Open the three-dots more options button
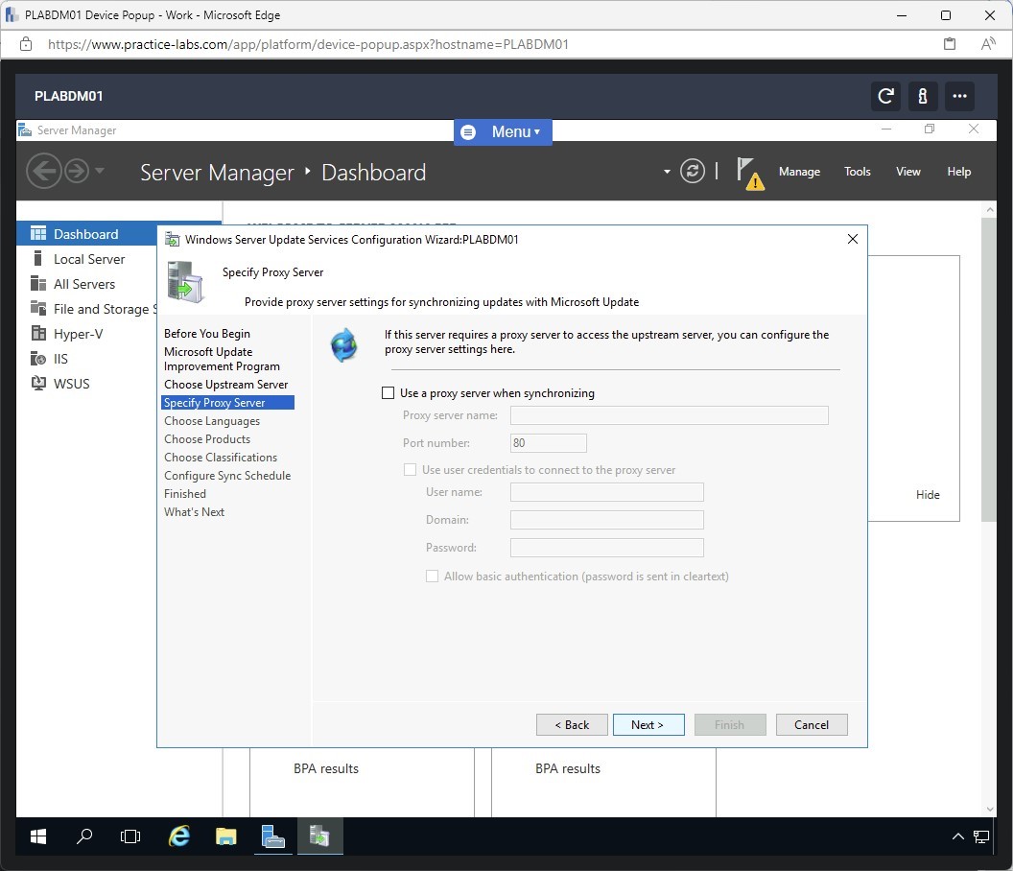Image resolution: width=1013 pixels, height=871 pixels. click(958, 96)
